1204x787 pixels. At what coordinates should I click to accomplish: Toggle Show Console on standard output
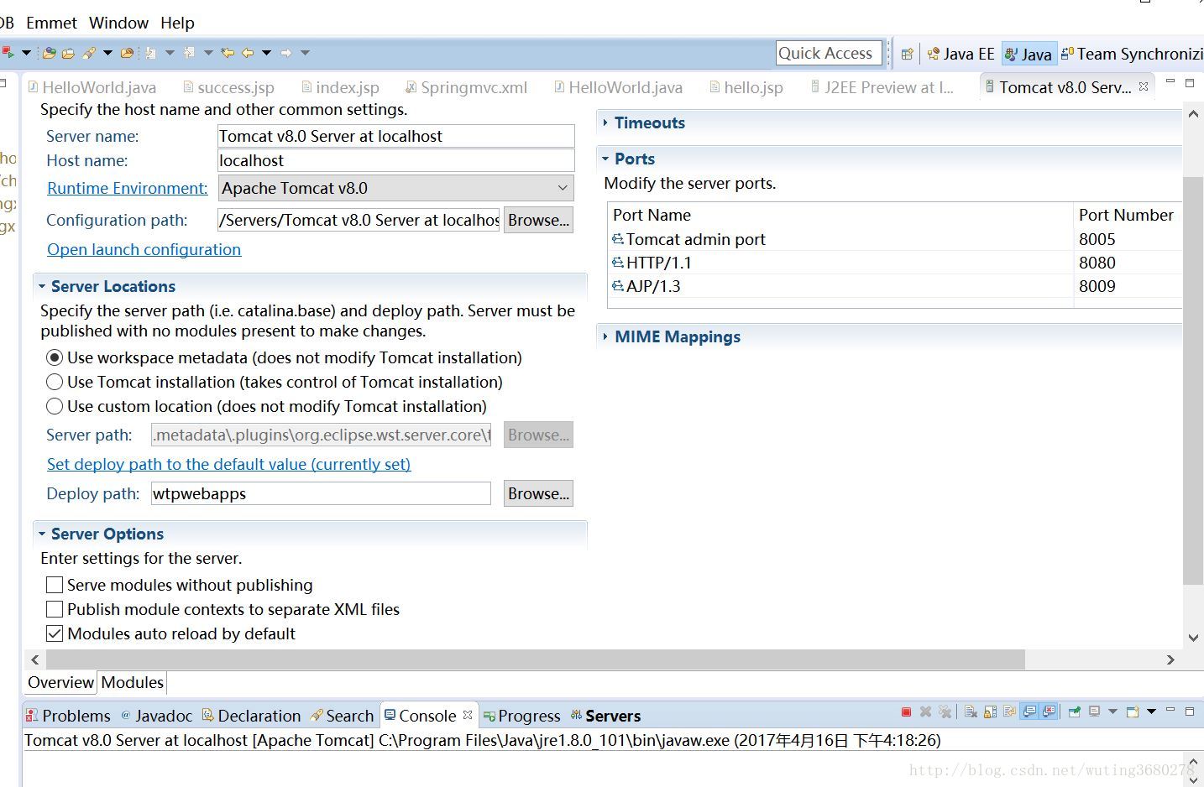(1029, 711)
